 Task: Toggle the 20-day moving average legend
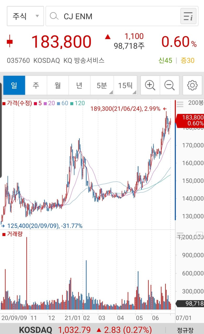pyautogui.click(x=49, y=103)
